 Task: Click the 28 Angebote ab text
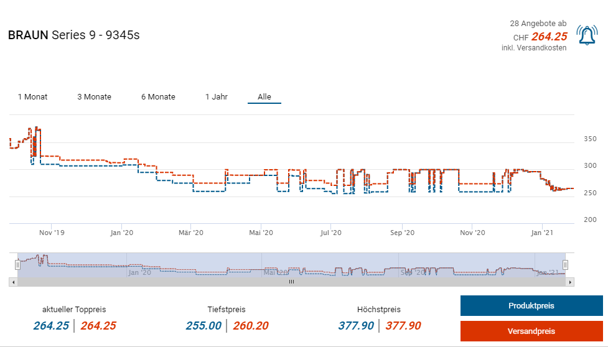[x=538, y=23]
